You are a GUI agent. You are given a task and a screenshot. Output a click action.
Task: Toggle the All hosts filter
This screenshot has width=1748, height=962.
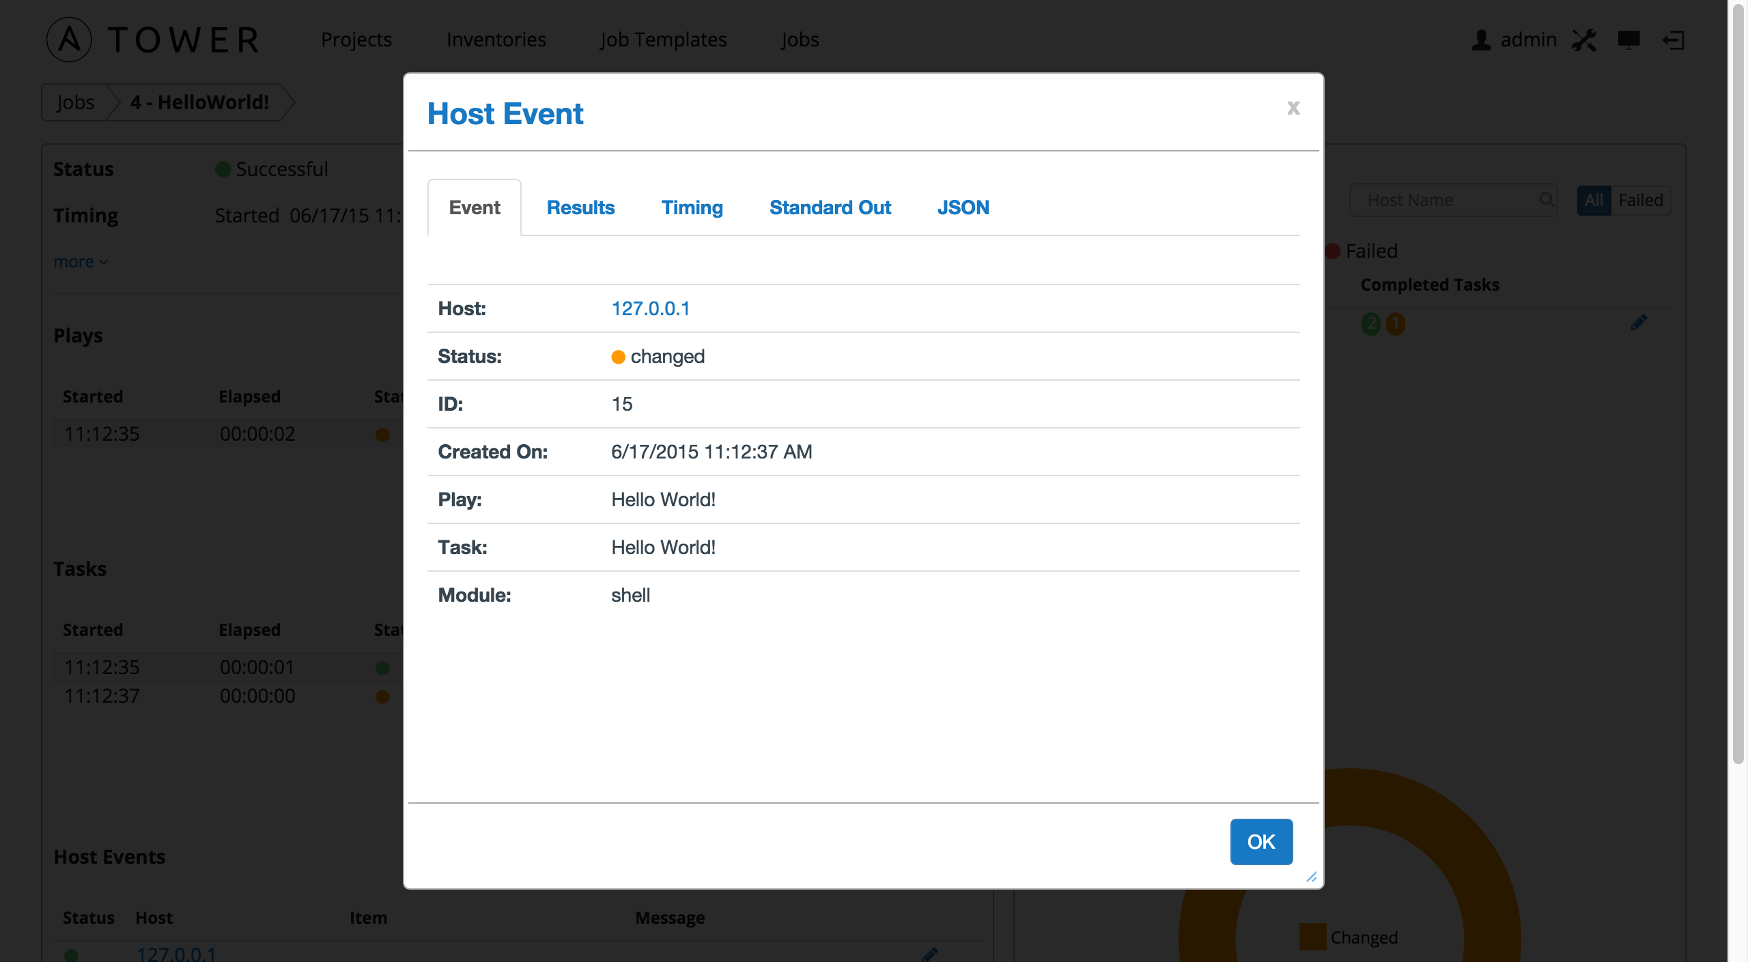1594,200
